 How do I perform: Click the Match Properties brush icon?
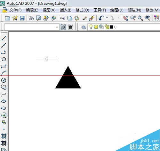point(84,18)
